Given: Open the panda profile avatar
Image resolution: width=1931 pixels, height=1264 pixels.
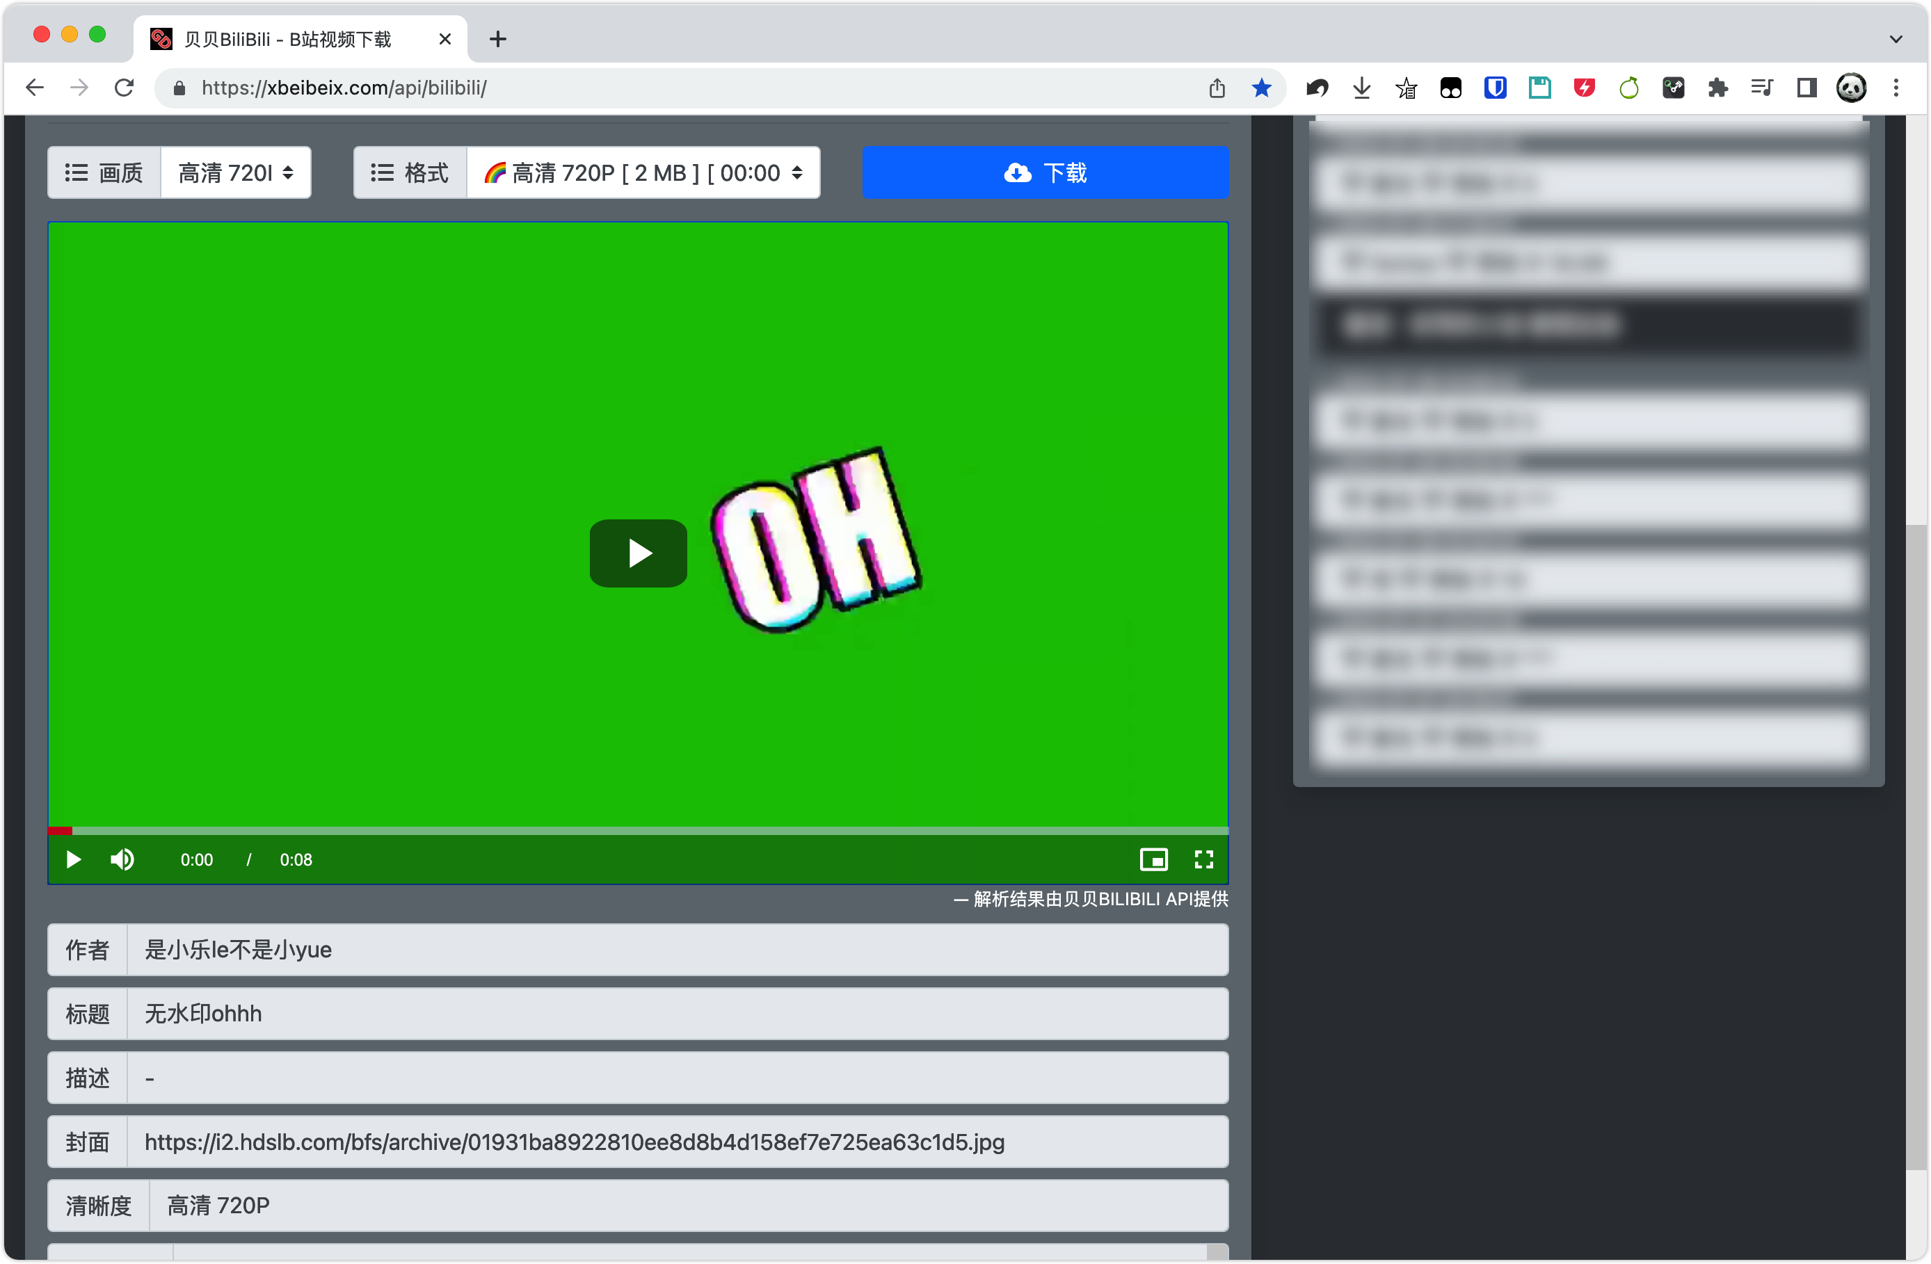Looking at the screenshot, I should click(1851, 88).
